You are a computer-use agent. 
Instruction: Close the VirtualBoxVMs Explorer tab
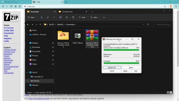pos(86,12)
